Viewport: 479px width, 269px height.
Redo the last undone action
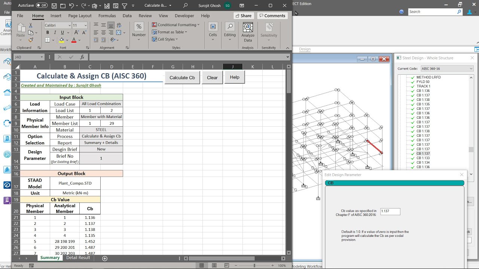(x=83, y=6)
